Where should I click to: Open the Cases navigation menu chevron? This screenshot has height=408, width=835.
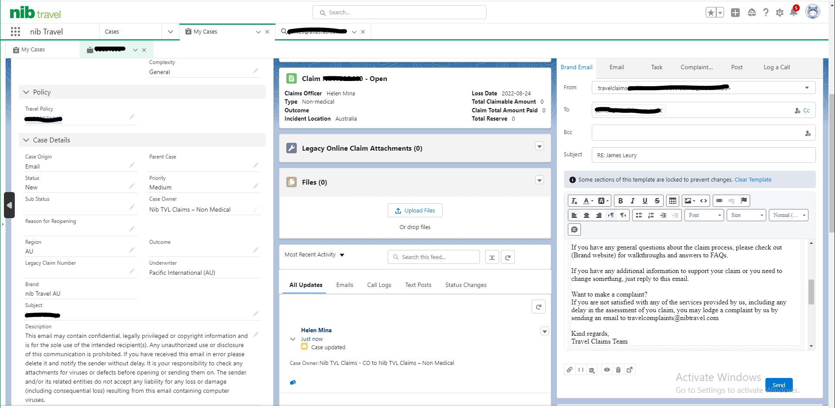tap(171, 32)
